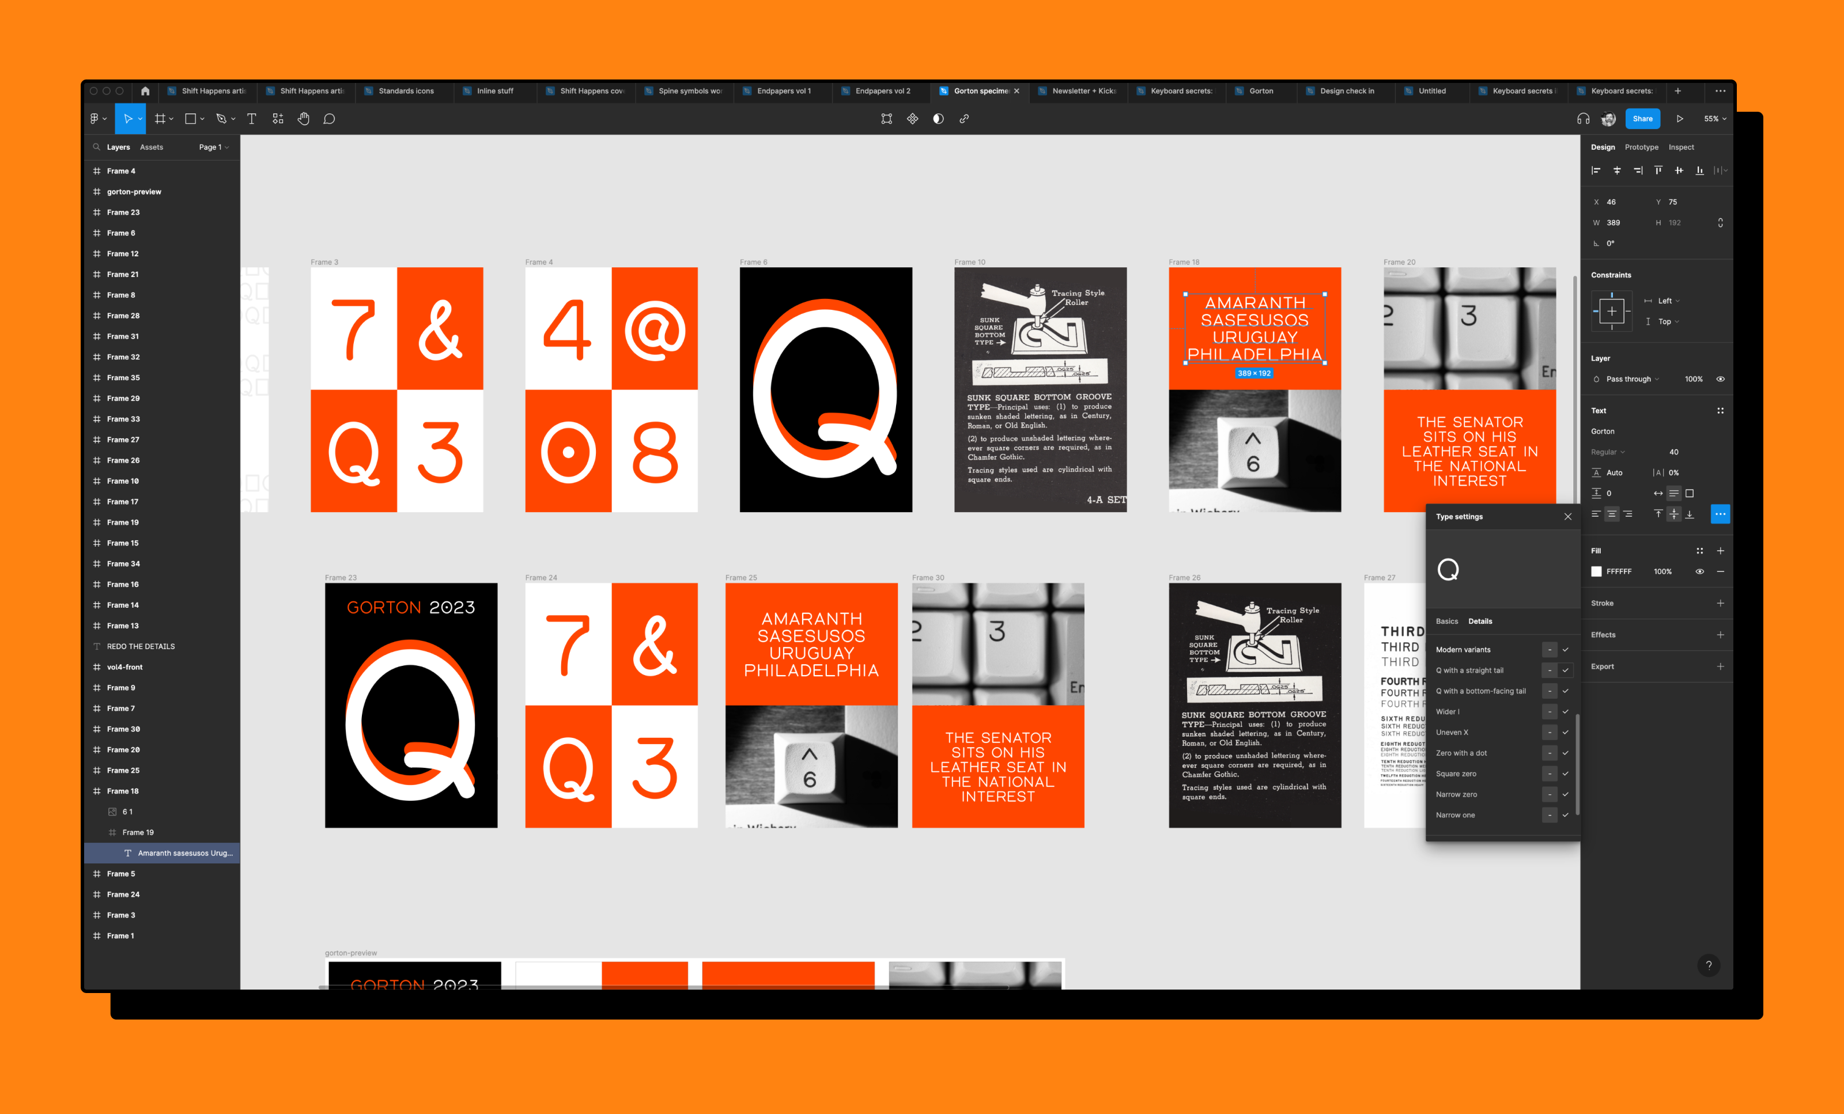Enable check for Q with a straight tail
The image size is (1844, 1114).
[x=1565, y=670]
